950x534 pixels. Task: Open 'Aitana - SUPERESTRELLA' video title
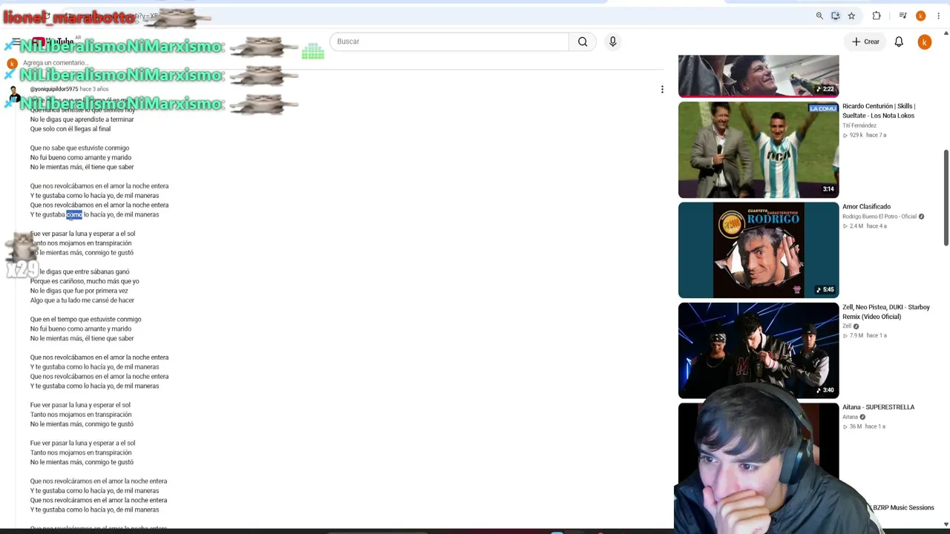point(878,407)
